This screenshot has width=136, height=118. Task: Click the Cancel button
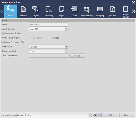(x=127, y=115)
